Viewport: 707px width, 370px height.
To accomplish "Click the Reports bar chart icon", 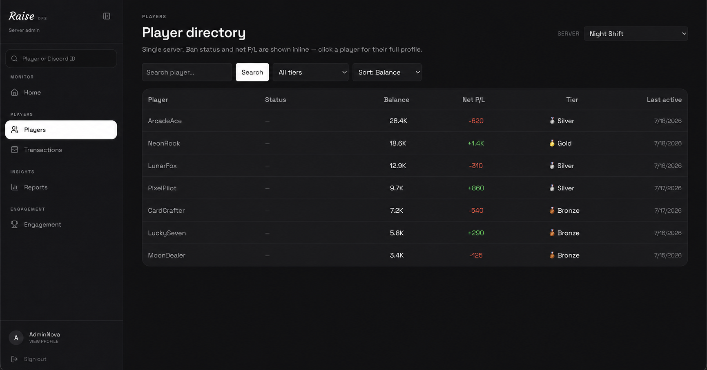I will [x=14, y=187].
